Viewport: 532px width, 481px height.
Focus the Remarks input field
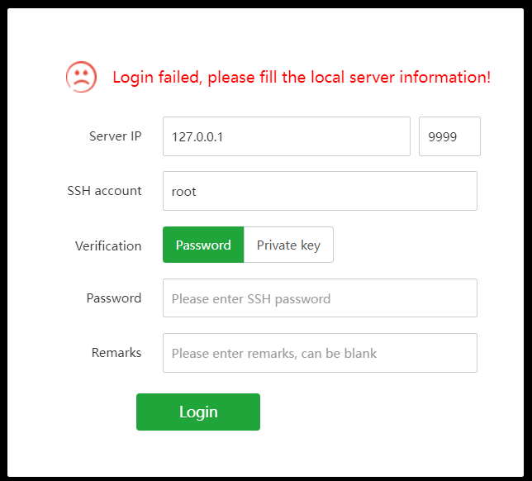click(x=320, y=353)
